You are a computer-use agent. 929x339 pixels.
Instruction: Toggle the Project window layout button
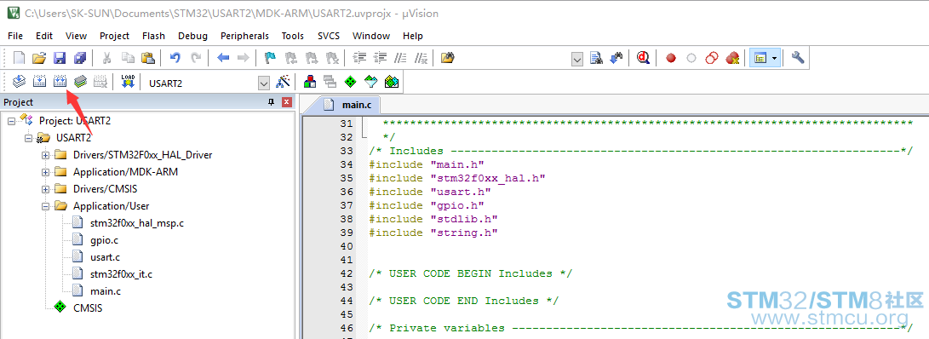(760, 58)
